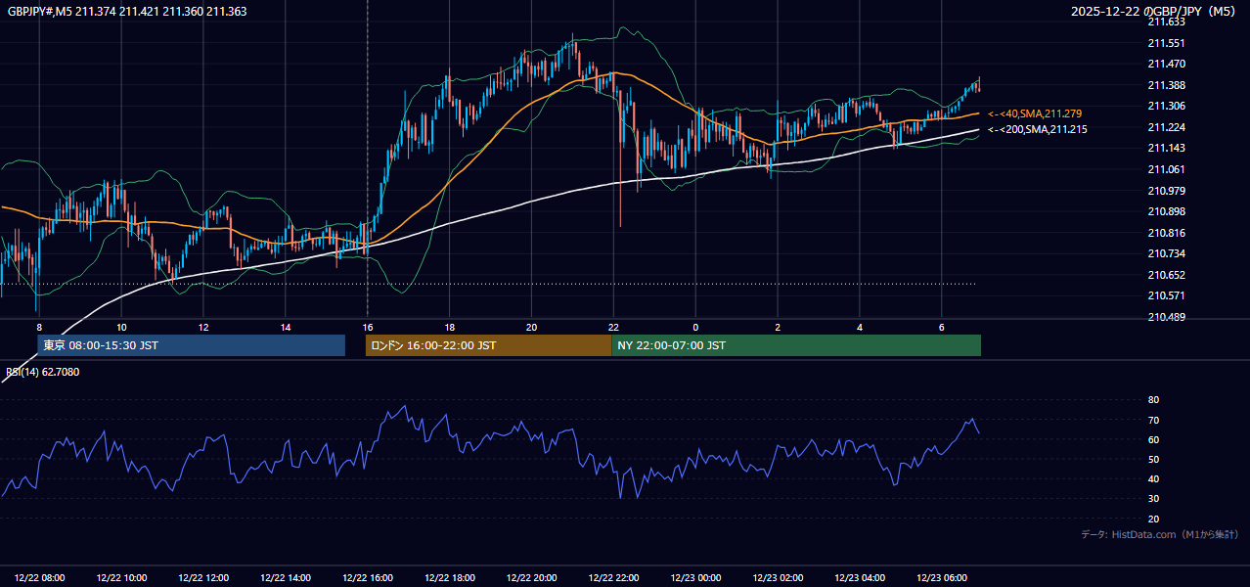This screenshot has height=587, width=1250.
Task: Click price axis value 211.551
Action: click(x=1166, y=43)
